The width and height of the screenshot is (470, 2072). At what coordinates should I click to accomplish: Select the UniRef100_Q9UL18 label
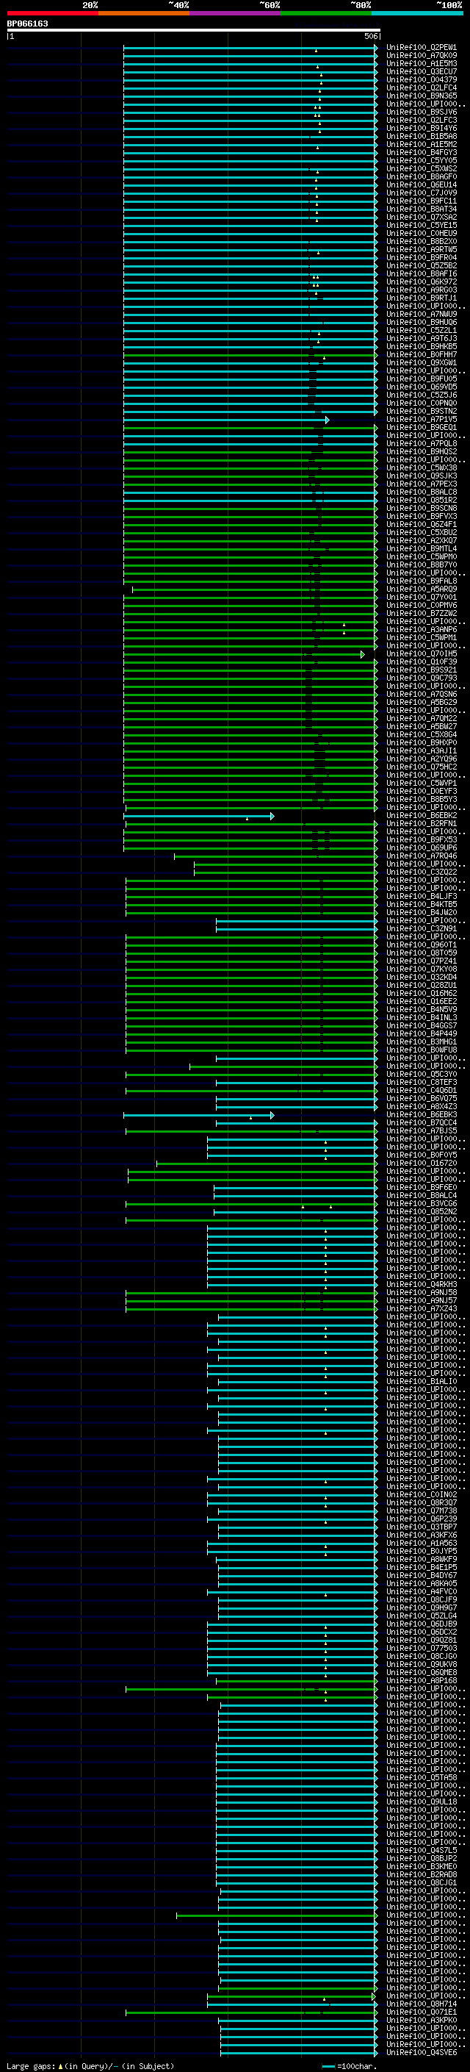(421, 1802)
